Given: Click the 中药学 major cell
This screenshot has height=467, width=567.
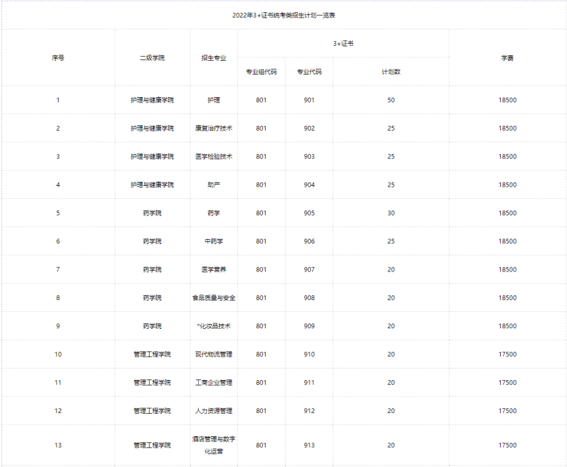Looking at the screenshot, I should [x=214, y=241].
